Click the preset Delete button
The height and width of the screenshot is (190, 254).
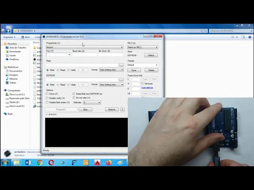[151, 70]
